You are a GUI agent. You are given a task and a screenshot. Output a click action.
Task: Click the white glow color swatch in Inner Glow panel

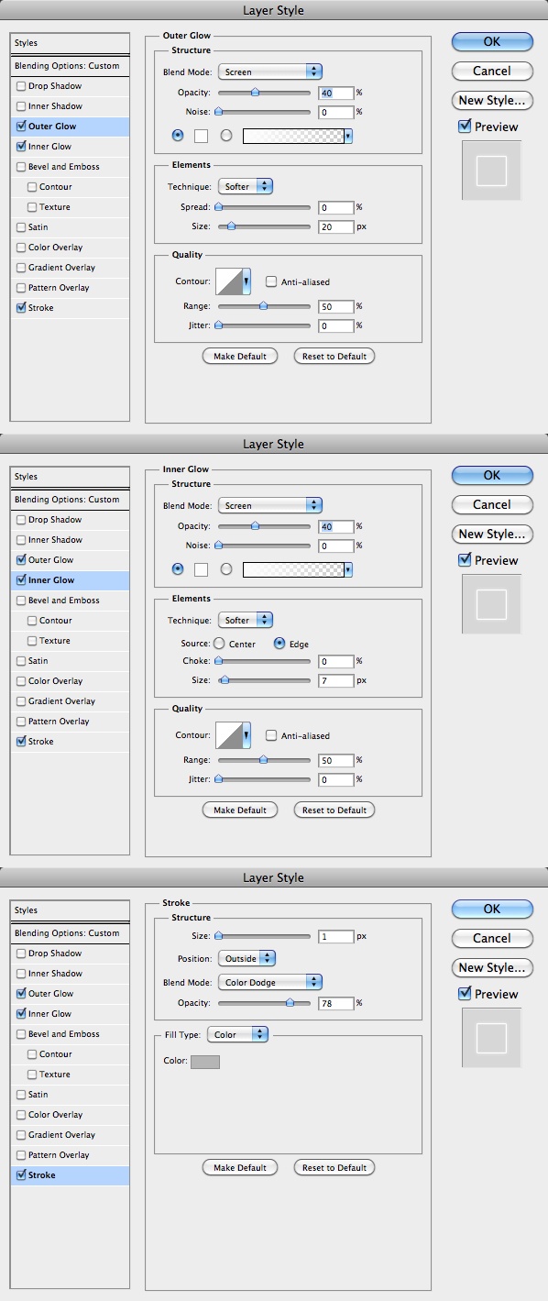click(201, 569)
